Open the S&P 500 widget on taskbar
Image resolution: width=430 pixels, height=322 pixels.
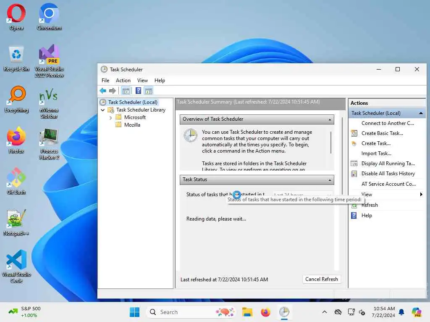click(25, 312)
